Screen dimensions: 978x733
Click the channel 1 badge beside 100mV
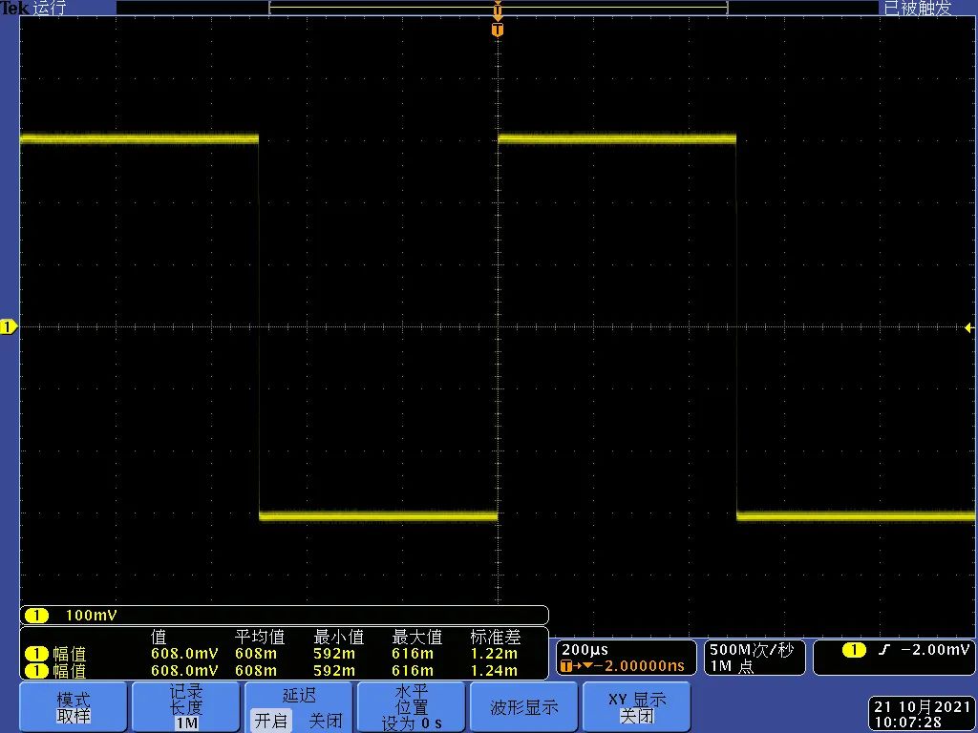pyautogui.click(x=36, y=616)
